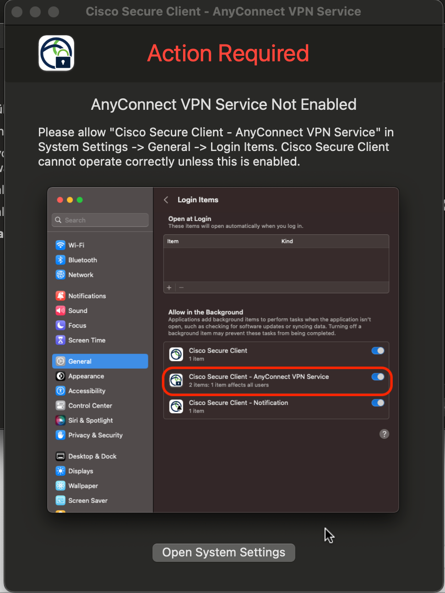Click the Cisco Secure Client lock-globe logo
This screenshot has width=445, height=593.
(56, 53)
